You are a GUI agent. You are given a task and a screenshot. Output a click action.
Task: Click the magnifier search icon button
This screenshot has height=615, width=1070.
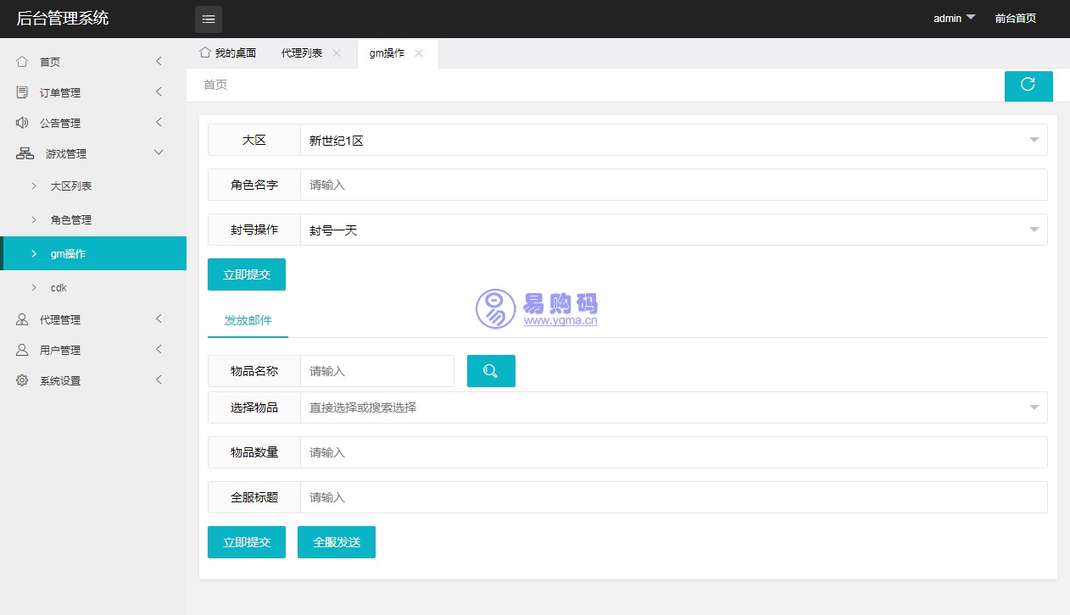click(491, 371)
